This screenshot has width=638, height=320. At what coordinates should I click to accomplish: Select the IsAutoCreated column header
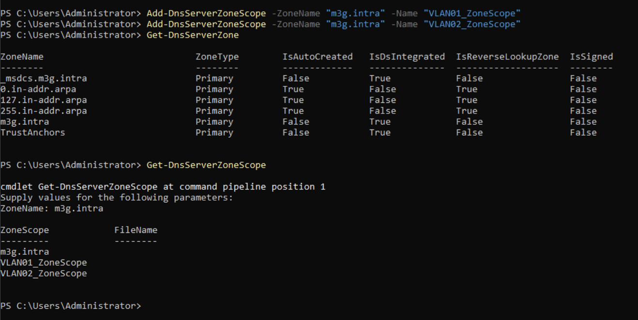point(318,57)
